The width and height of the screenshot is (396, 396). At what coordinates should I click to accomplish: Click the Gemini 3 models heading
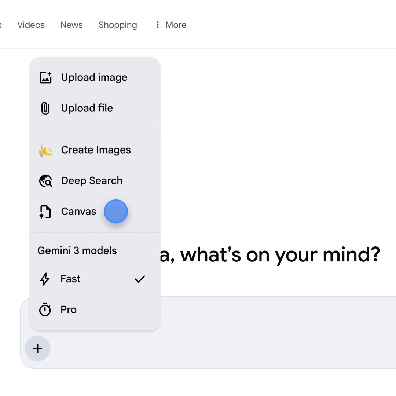pyautogui.click(x=77, y=250)
